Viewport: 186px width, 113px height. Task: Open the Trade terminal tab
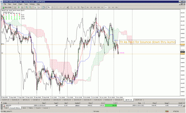point(6,108)
